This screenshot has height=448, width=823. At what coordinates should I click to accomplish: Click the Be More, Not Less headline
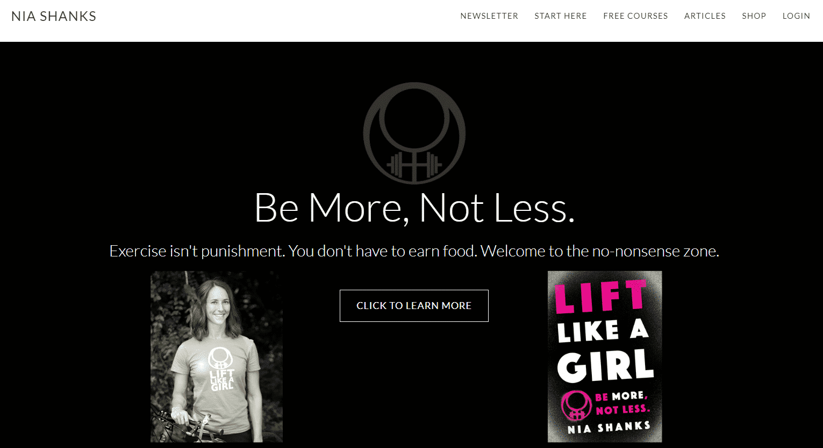[414, 208]
